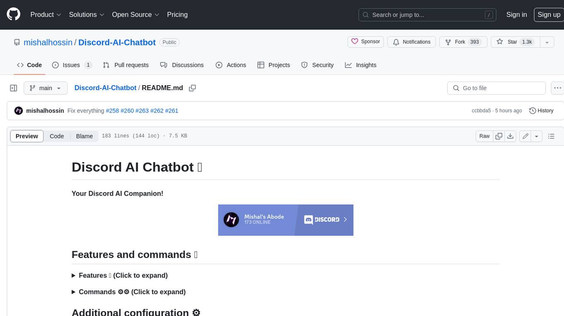The width and height of the screenshot is (564, 316).
Task: Open the outline list icon
Action: tap(551, 136)
